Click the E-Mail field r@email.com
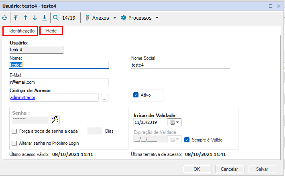This screenshot has width=285, height=176. [59, 82]
